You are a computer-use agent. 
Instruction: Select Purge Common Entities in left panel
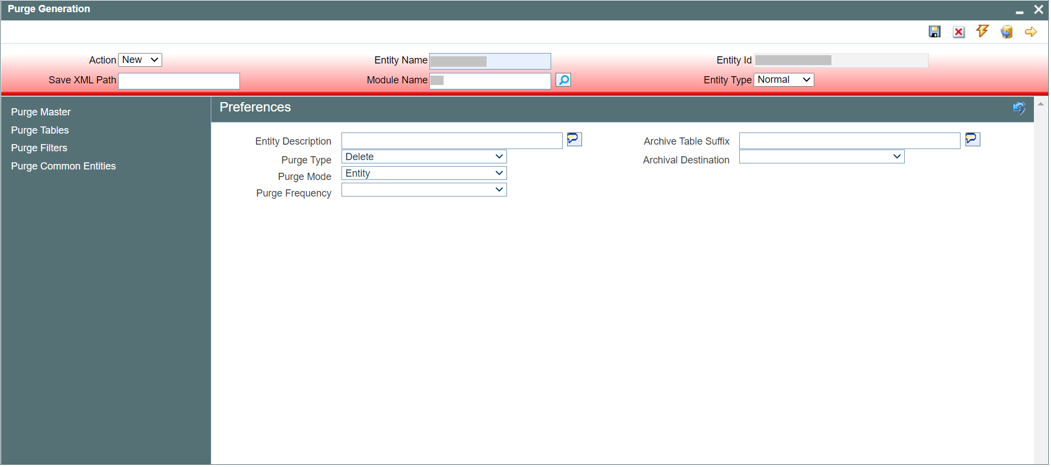[x=63, y=166]
